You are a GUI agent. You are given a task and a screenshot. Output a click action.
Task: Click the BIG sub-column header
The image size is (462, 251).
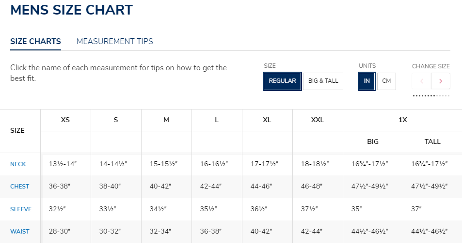373,142
